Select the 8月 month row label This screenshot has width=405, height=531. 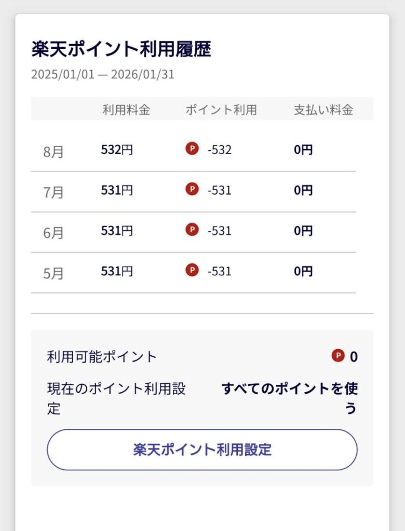click(x=53, y=152)
